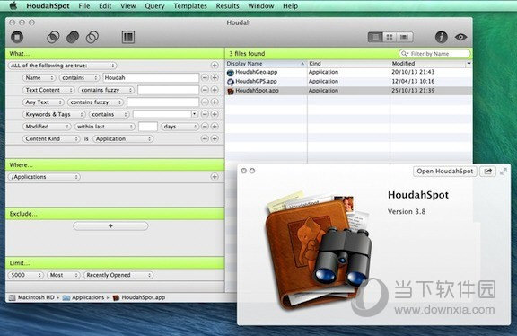Add a row after Text Content criterion
The image size is (517, 336).
point(215,90)
